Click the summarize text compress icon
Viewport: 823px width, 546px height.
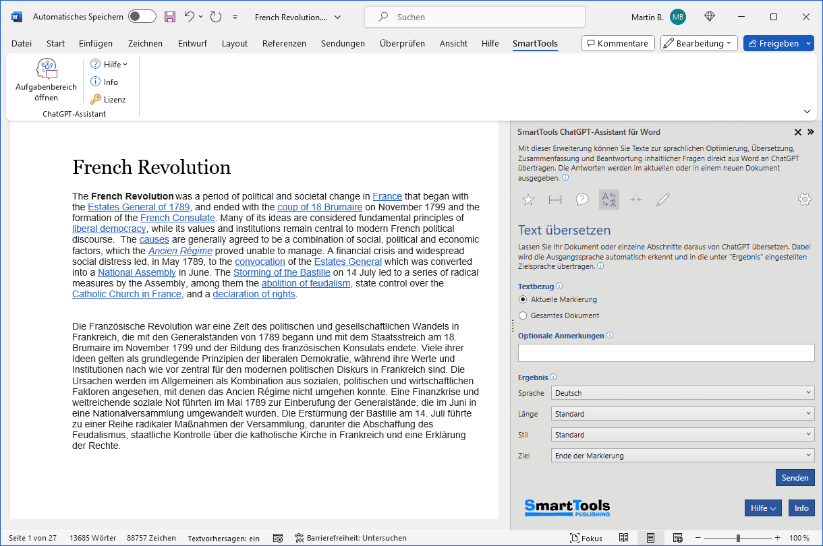tap(636, 200)
